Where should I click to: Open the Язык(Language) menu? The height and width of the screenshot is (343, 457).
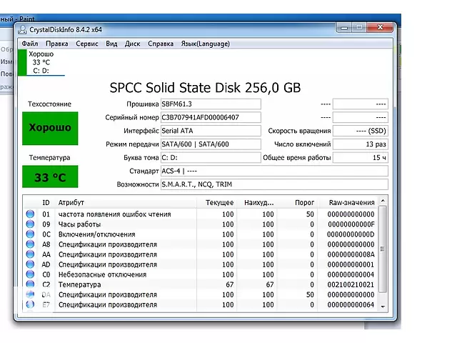click(x=206, y=44)
